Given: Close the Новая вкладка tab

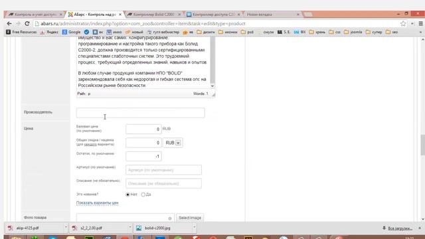Looking at the screenshot, I should [298, 15].
